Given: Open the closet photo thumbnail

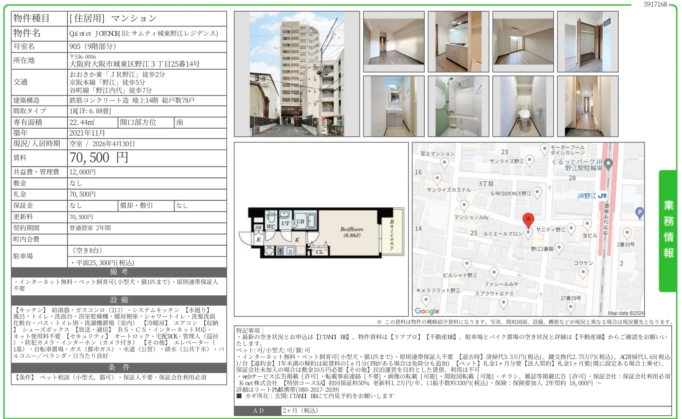Looking at the screenshot, I should point(587,42).
